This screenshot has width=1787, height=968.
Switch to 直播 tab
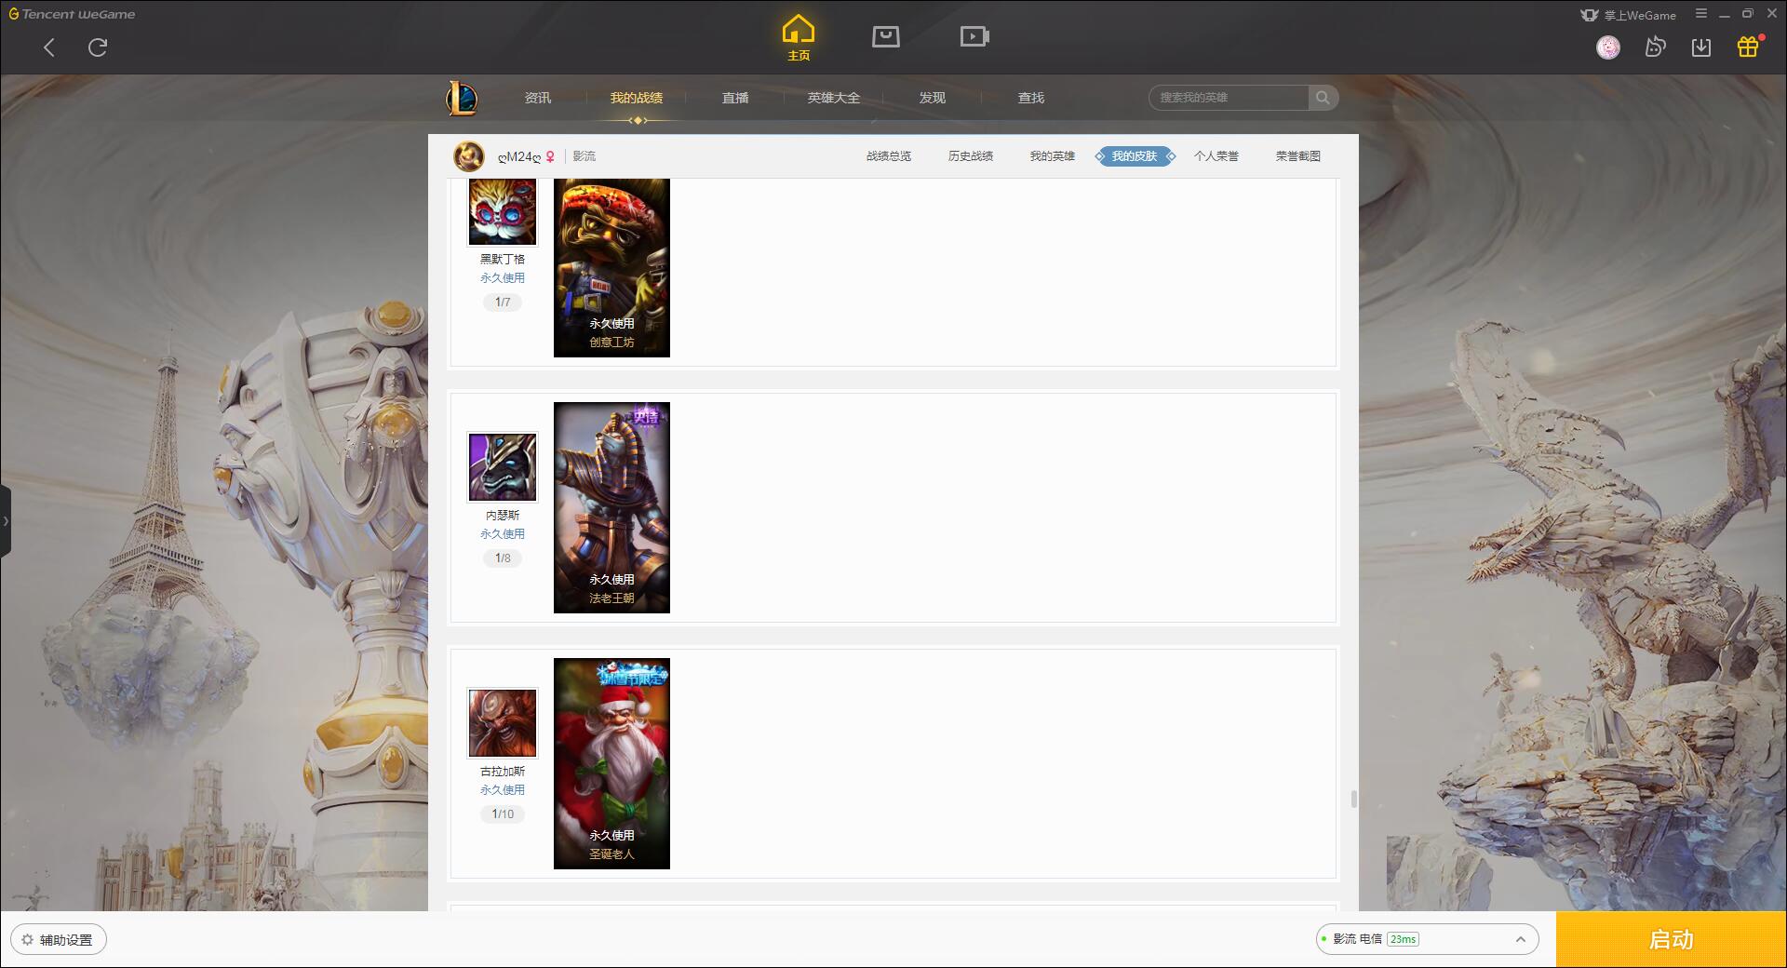(735, 98)
